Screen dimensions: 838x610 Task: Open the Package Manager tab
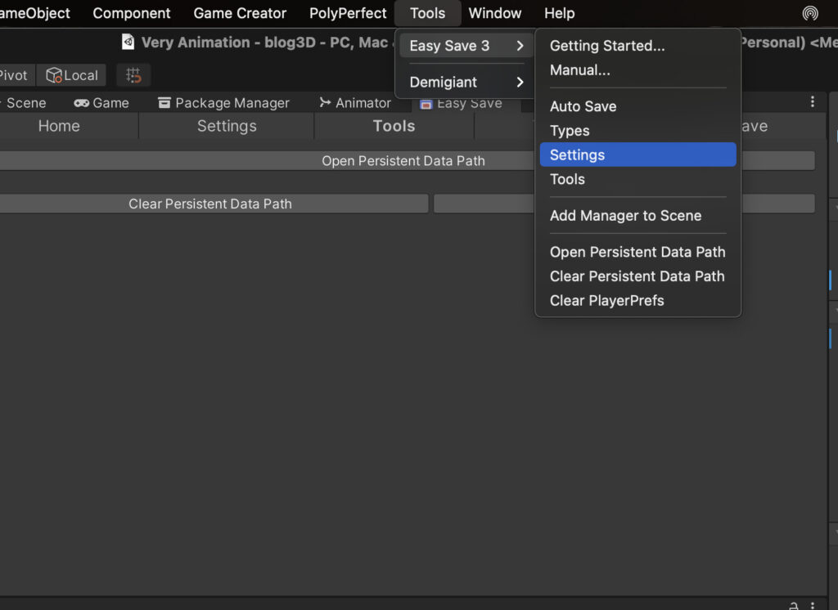tap(223, 103)
